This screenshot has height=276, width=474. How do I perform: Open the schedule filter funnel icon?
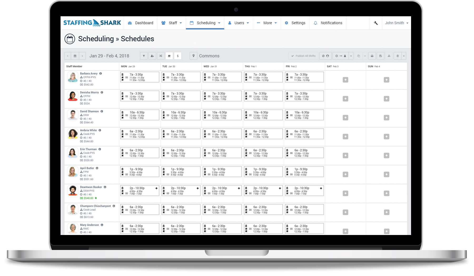pos(144,56)
